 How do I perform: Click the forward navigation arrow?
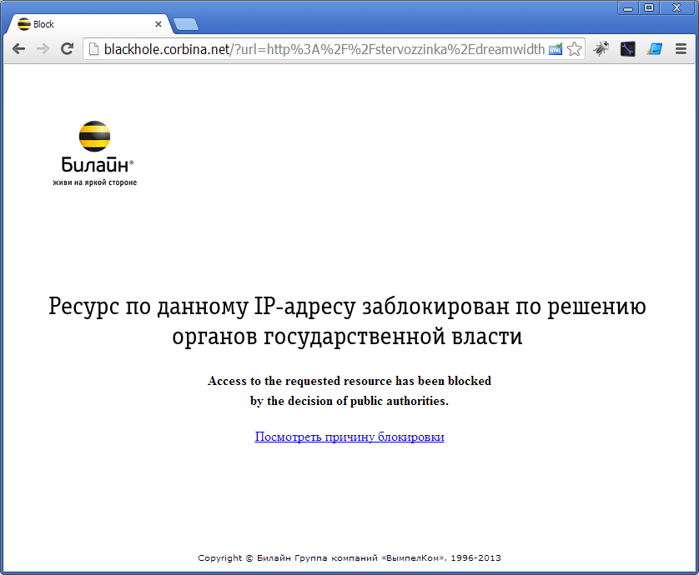coord(43,48)
